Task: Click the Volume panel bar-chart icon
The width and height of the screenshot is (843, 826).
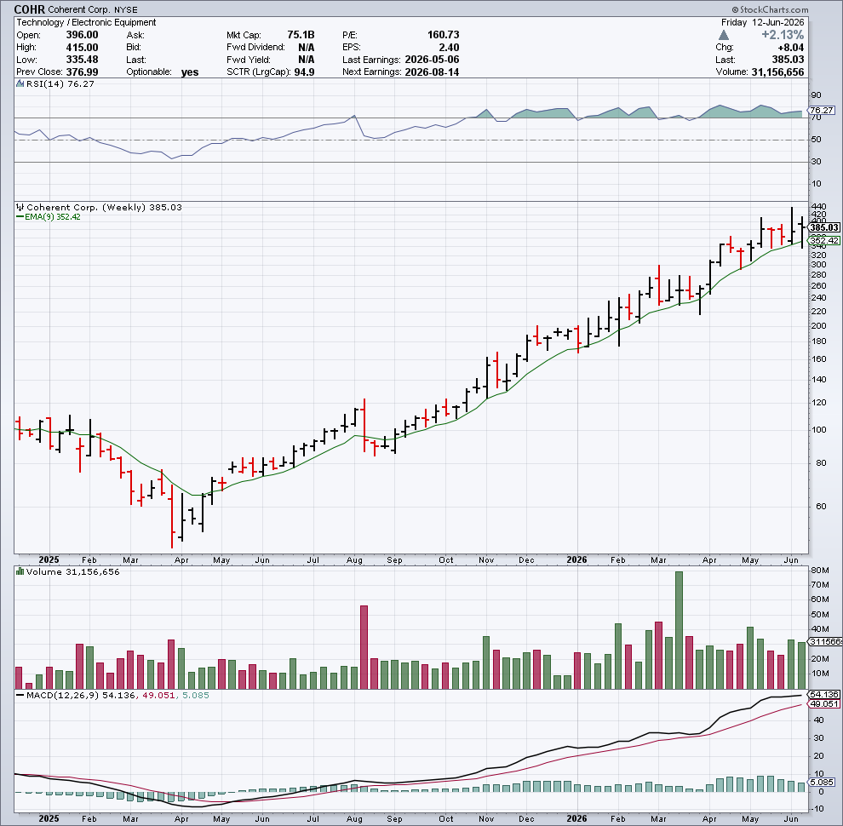Action: [20, 571]
